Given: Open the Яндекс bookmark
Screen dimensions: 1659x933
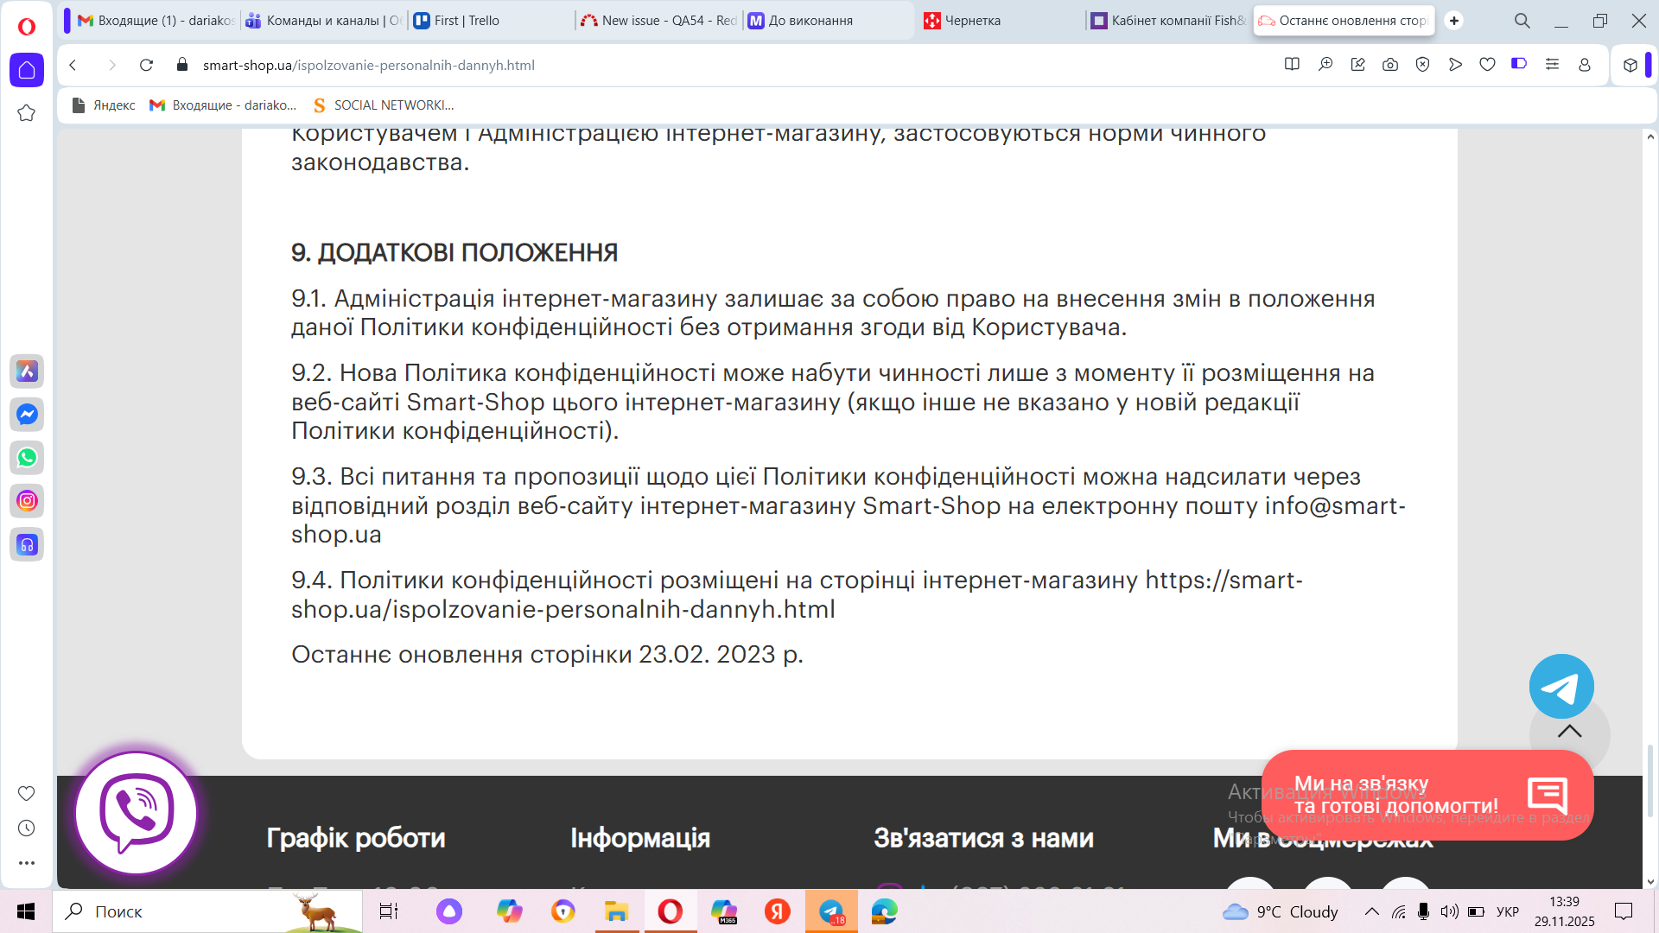Looking at the screenshot, I should click(104, 105).
